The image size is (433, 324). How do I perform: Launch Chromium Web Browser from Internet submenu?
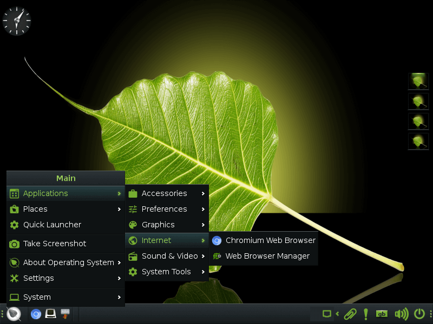pyautogui.click(x=264, y=240)
